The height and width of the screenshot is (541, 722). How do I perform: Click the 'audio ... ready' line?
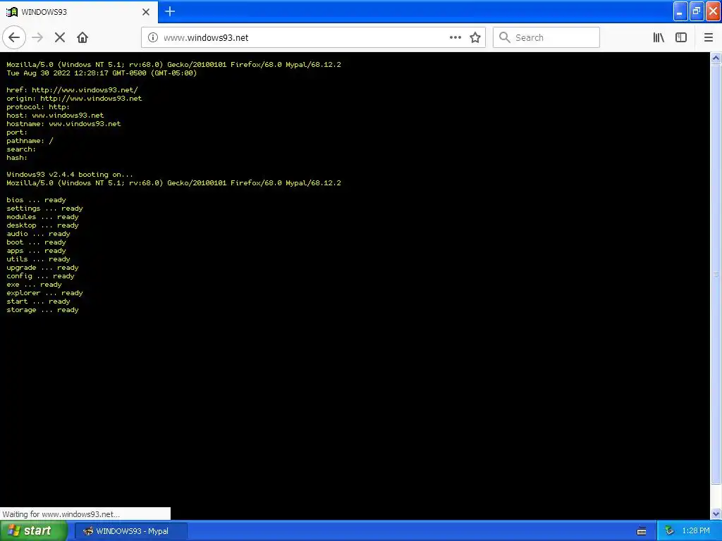point(38,234)
